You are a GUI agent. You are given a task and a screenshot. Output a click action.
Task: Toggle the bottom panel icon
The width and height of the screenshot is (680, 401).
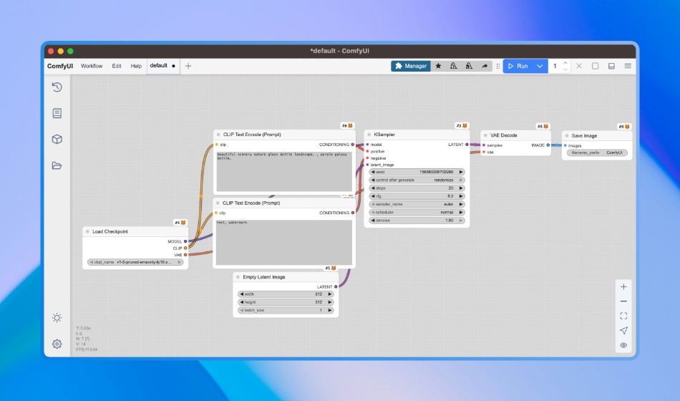[x=611, y=66]
